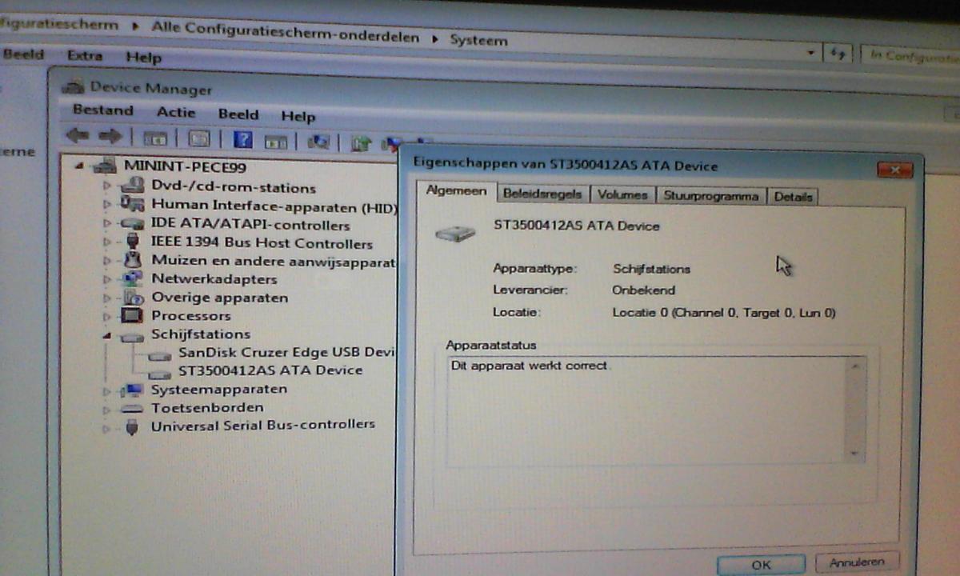Click the ST3500412AS tree drive icon
The height and width of the screenshot is (576, 960).
pos(160,373)
